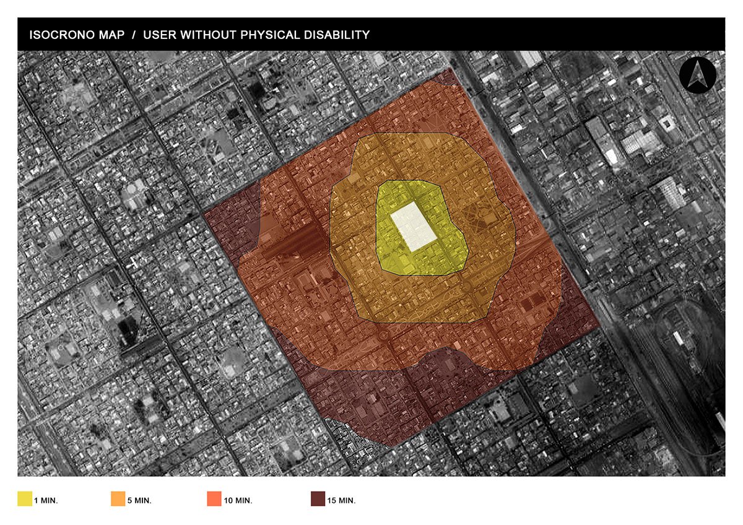
Task: Pick the orange 5 MIN. legend swatch
Action: click(x=118, y=499)
